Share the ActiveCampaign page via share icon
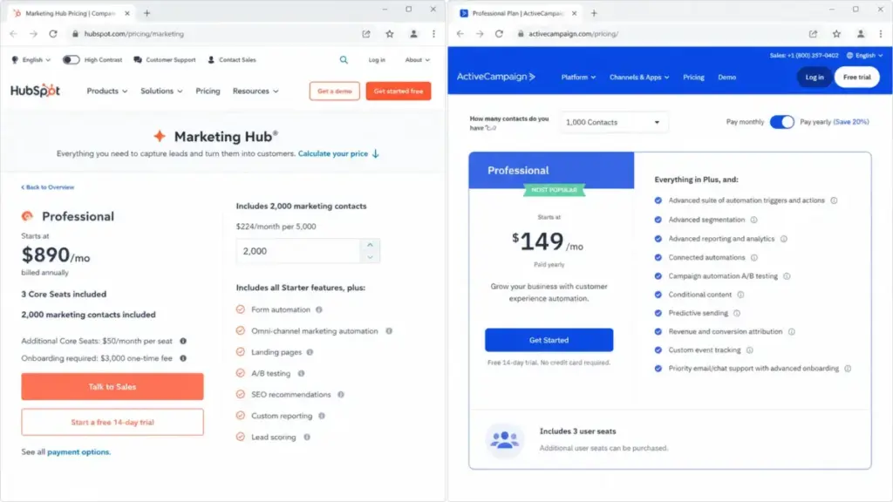The image size is (893, 502). pos(813,34)
